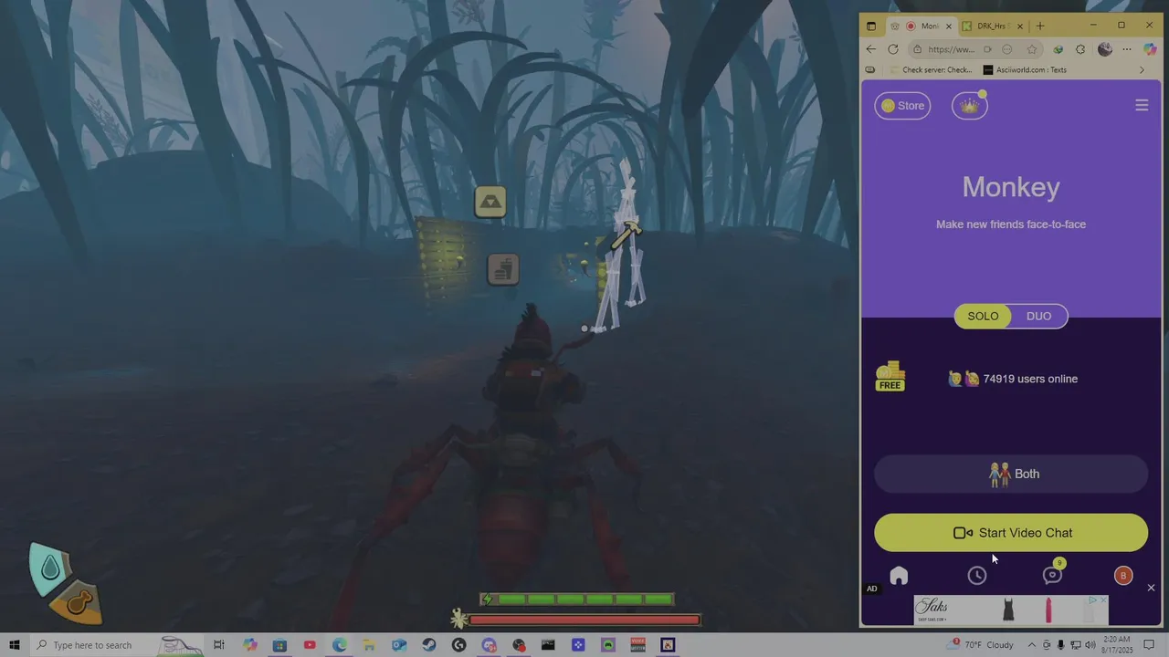This screenshot has width=1169, height=657.
Task: Refresh the browser page
Action: tap(893, 49)
